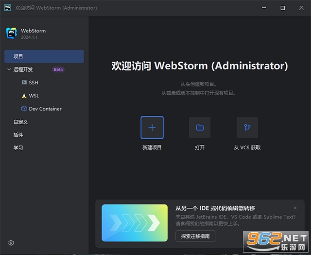Select the 项目 tab in sidebar

click(44, 56)
